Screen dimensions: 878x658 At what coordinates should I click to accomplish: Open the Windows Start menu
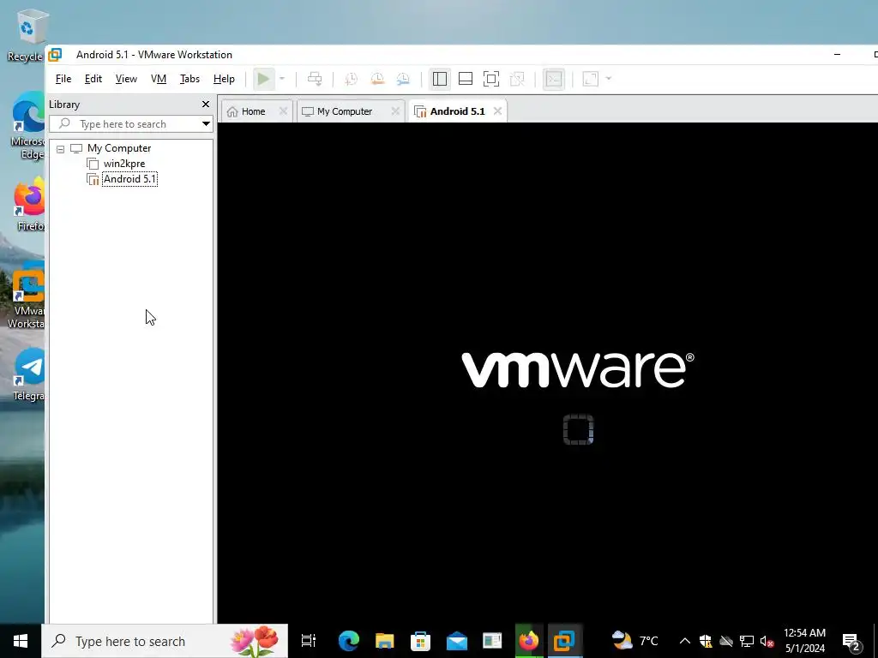click(21, 641)
